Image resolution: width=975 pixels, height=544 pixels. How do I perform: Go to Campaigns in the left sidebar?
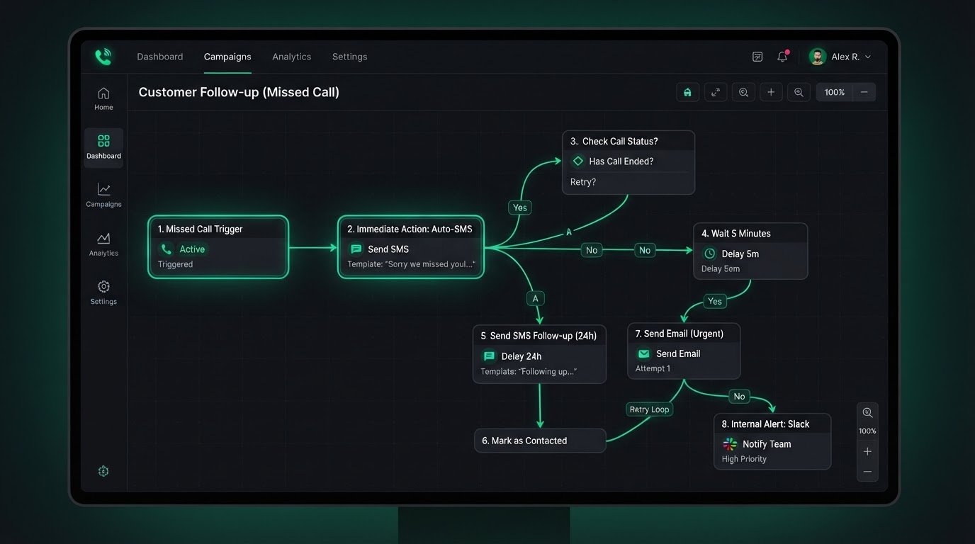103,195
